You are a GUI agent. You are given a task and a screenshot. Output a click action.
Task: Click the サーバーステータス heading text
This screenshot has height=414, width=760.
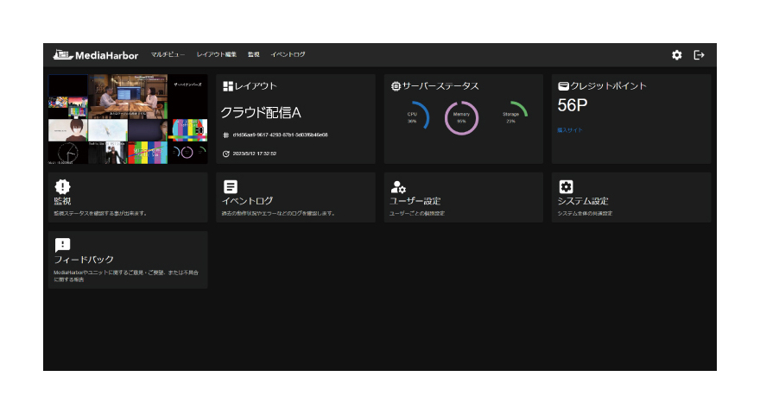click(x=440, y=86)
